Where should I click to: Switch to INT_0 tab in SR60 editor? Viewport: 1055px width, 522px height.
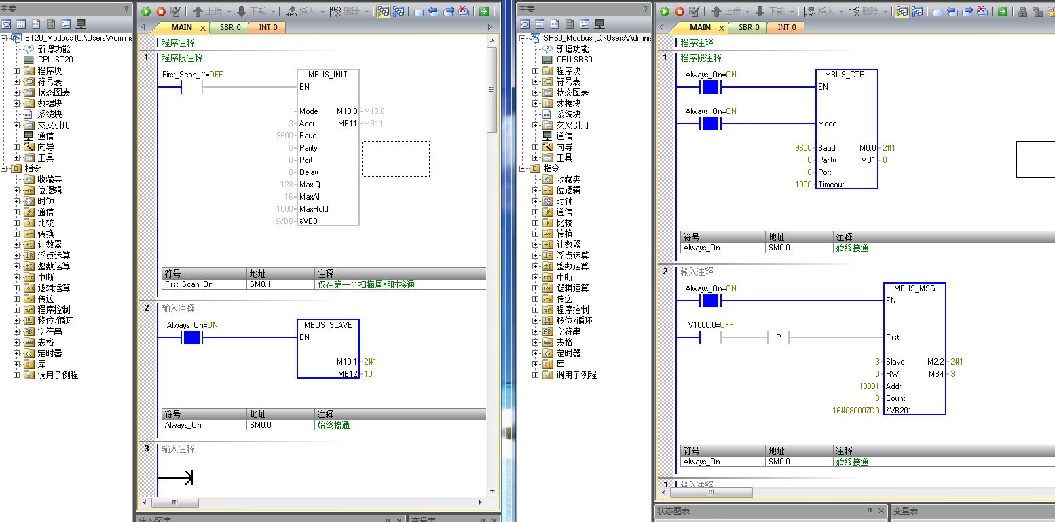tap(786, 27)
